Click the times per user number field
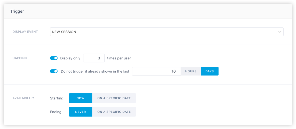Viewport: 296px width, 129px height. pos(94,58)
